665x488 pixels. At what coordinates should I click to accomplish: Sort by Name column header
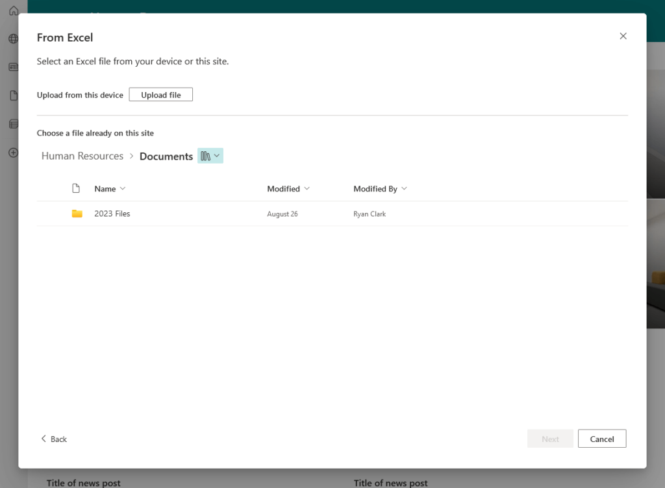coord(109,188)
